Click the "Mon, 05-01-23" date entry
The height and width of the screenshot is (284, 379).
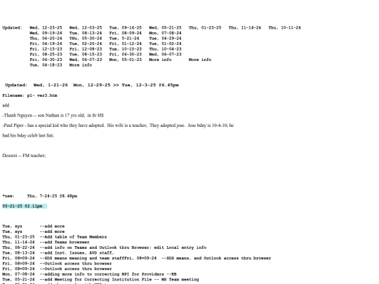coord(125,60)
